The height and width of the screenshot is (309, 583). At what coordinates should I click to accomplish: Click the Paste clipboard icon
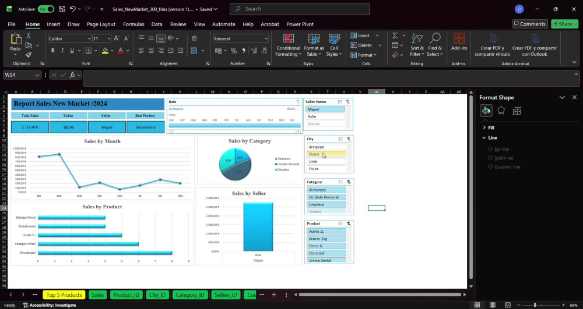click(x=15, y=40)
